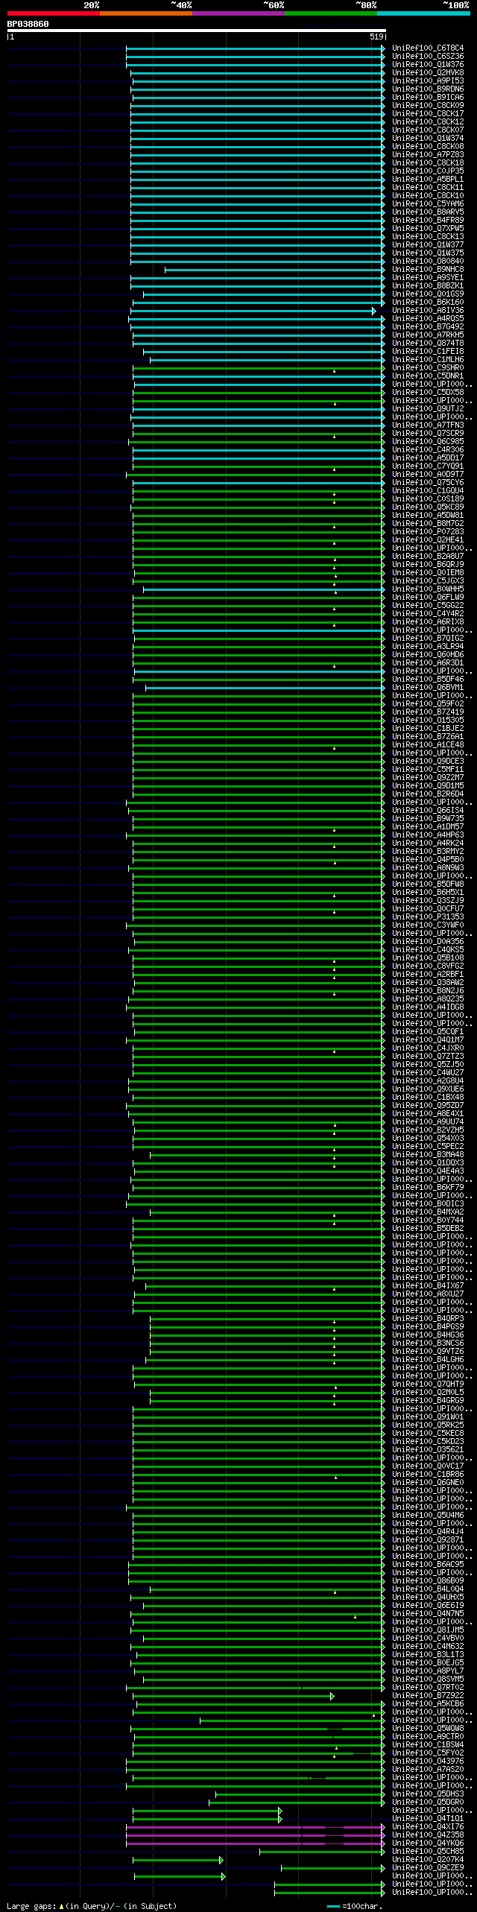
Task: Select the UniRef100_C3YWF0 label
Action: pyautogui.click(x=428, y=925)
